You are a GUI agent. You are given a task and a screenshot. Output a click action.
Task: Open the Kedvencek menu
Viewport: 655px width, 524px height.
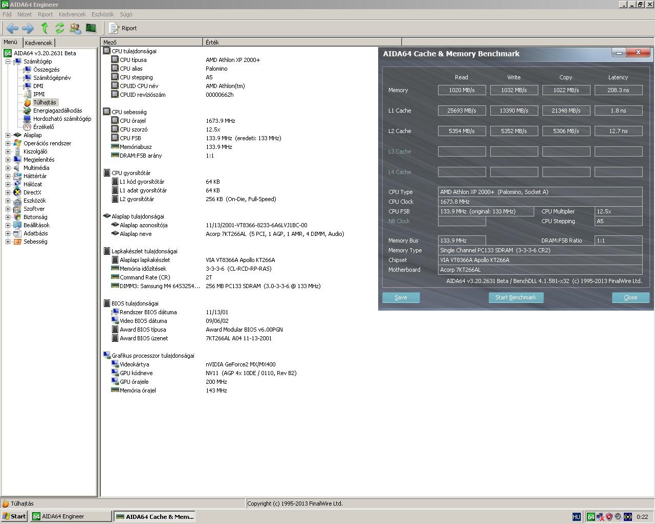pyautogui.click(x=72, y=14)
